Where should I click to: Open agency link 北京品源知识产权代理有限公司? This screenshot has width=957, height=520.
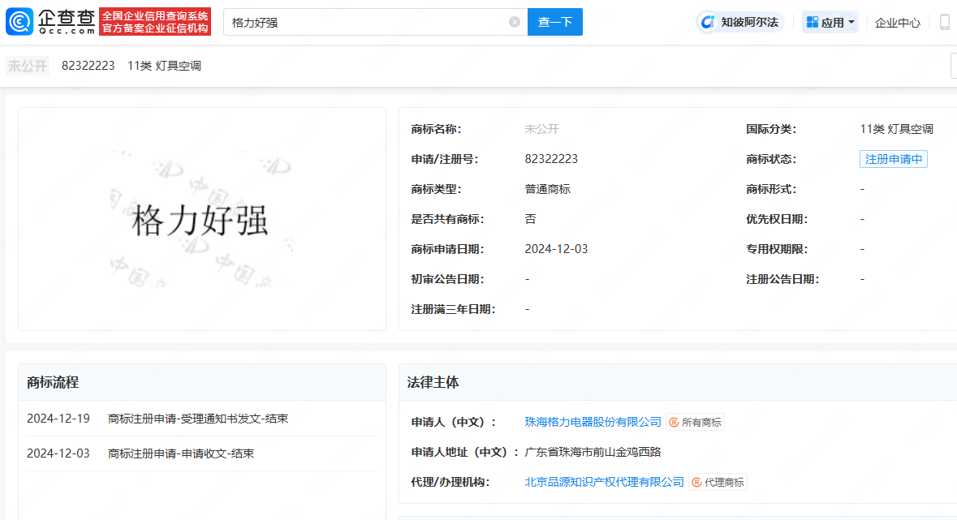pos(604,482)
